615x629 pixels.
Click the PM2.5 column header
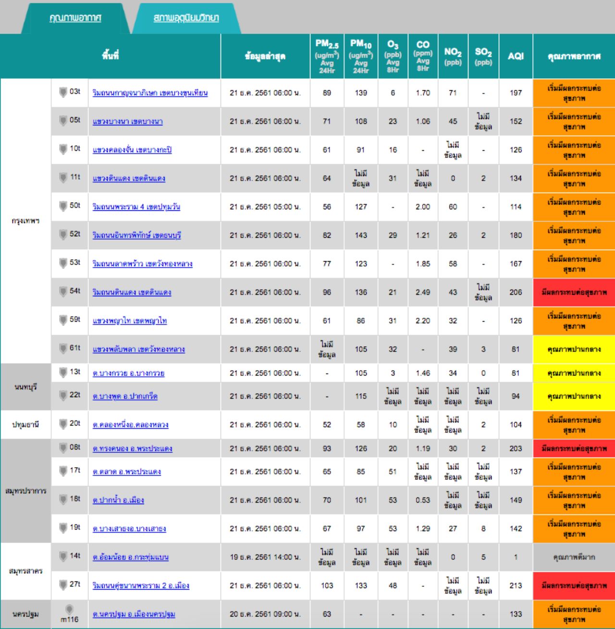coord(327,56)
